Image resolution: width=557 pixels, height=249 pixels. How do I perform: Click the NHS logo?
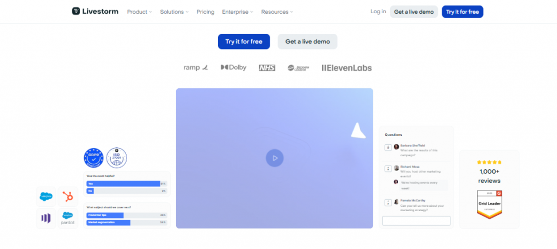267,68
